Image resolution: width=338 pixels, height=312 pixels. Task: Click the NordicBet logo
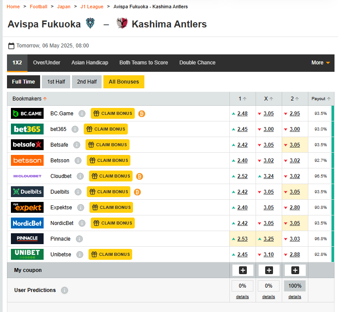pyautogui.click(x=27, y=223)
